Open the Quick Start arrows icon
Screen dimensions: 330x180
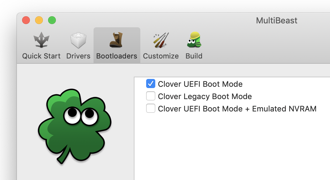coord(41,40)
